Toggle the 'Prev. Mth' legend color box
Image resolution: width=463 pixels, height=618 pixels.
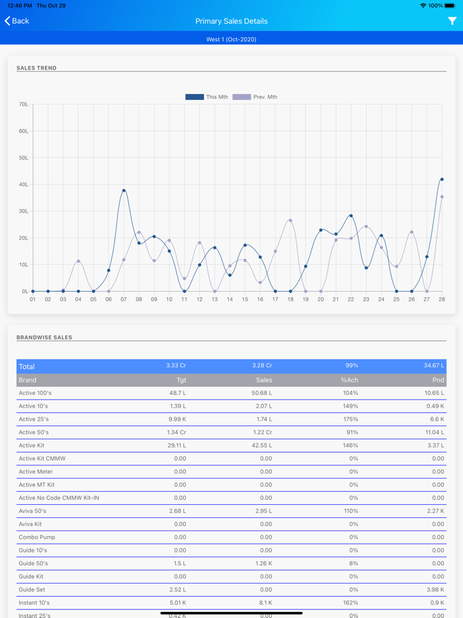[x=241, y=97]
